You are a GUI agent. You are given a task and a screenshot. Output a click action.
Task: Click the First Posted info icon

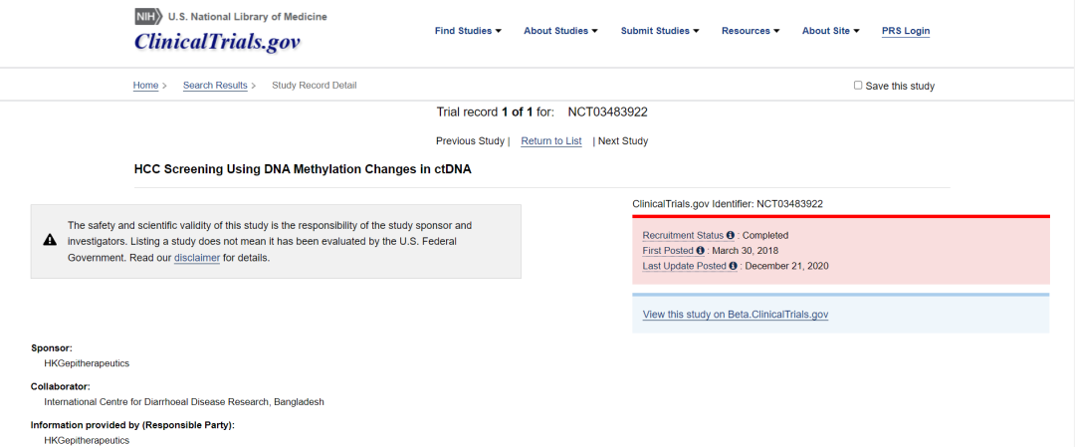(701, 251)
